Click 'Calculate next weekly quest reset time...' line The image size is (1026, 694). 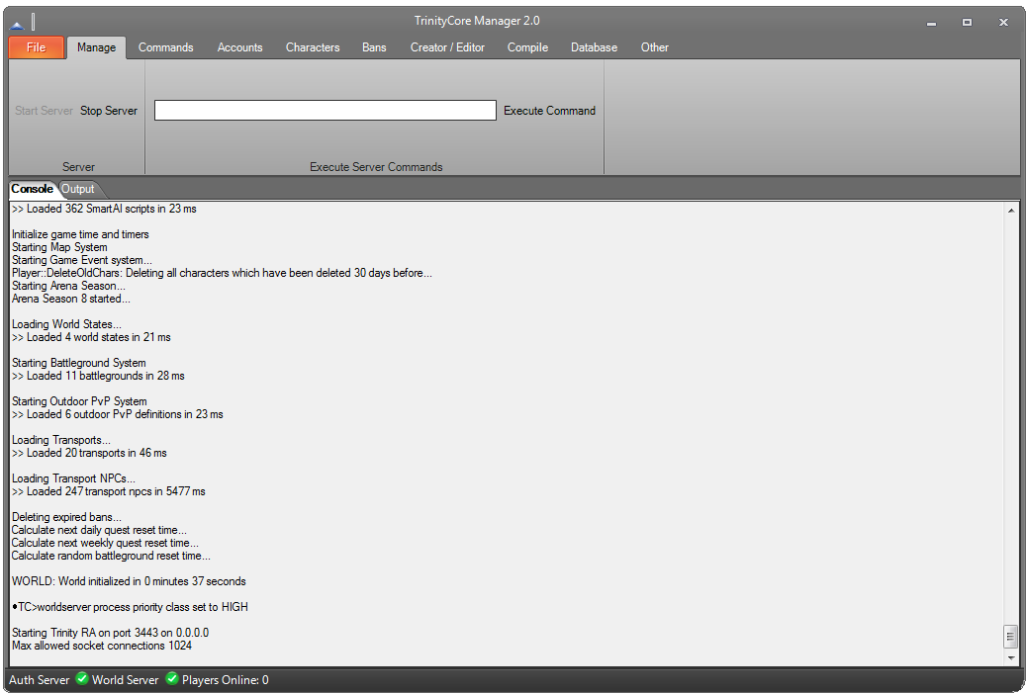pos(105,543)
